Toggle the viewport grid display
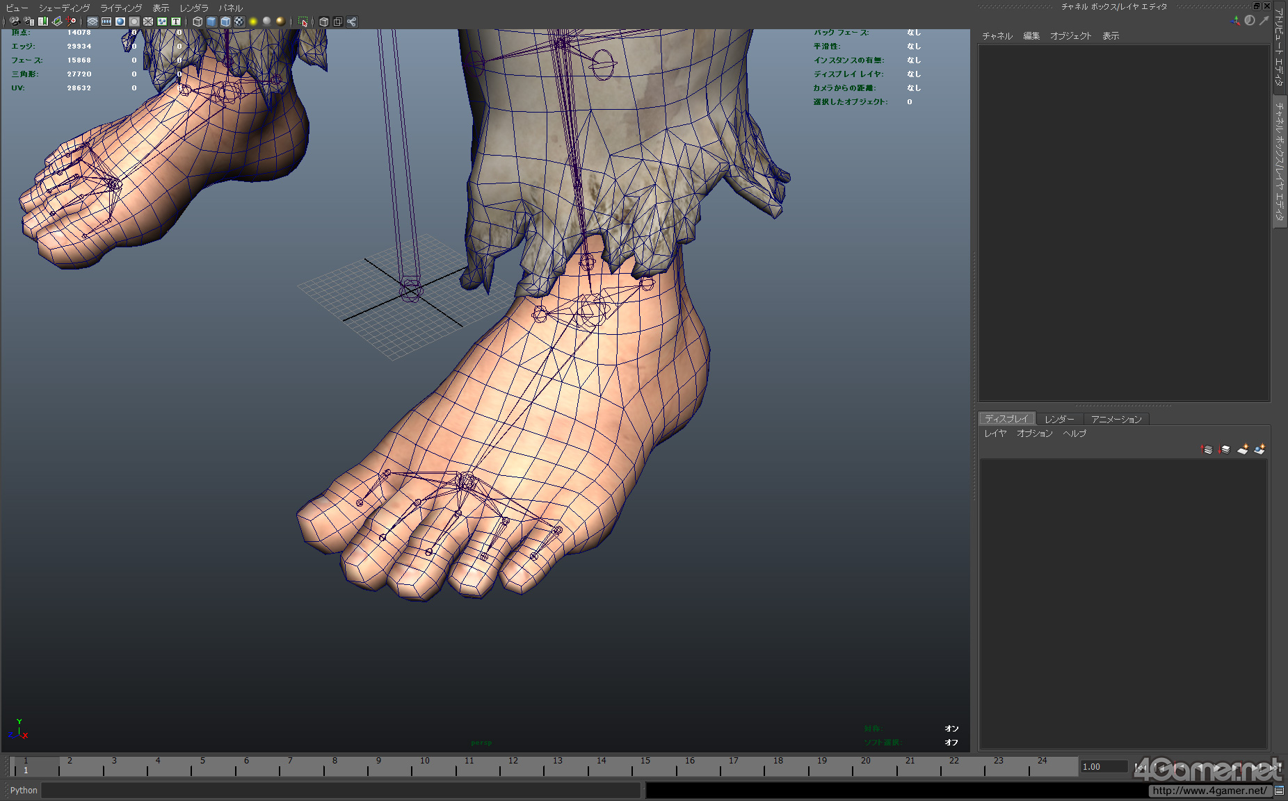The width and height of the screenshot is (1288, 801). tap(92, 22)
